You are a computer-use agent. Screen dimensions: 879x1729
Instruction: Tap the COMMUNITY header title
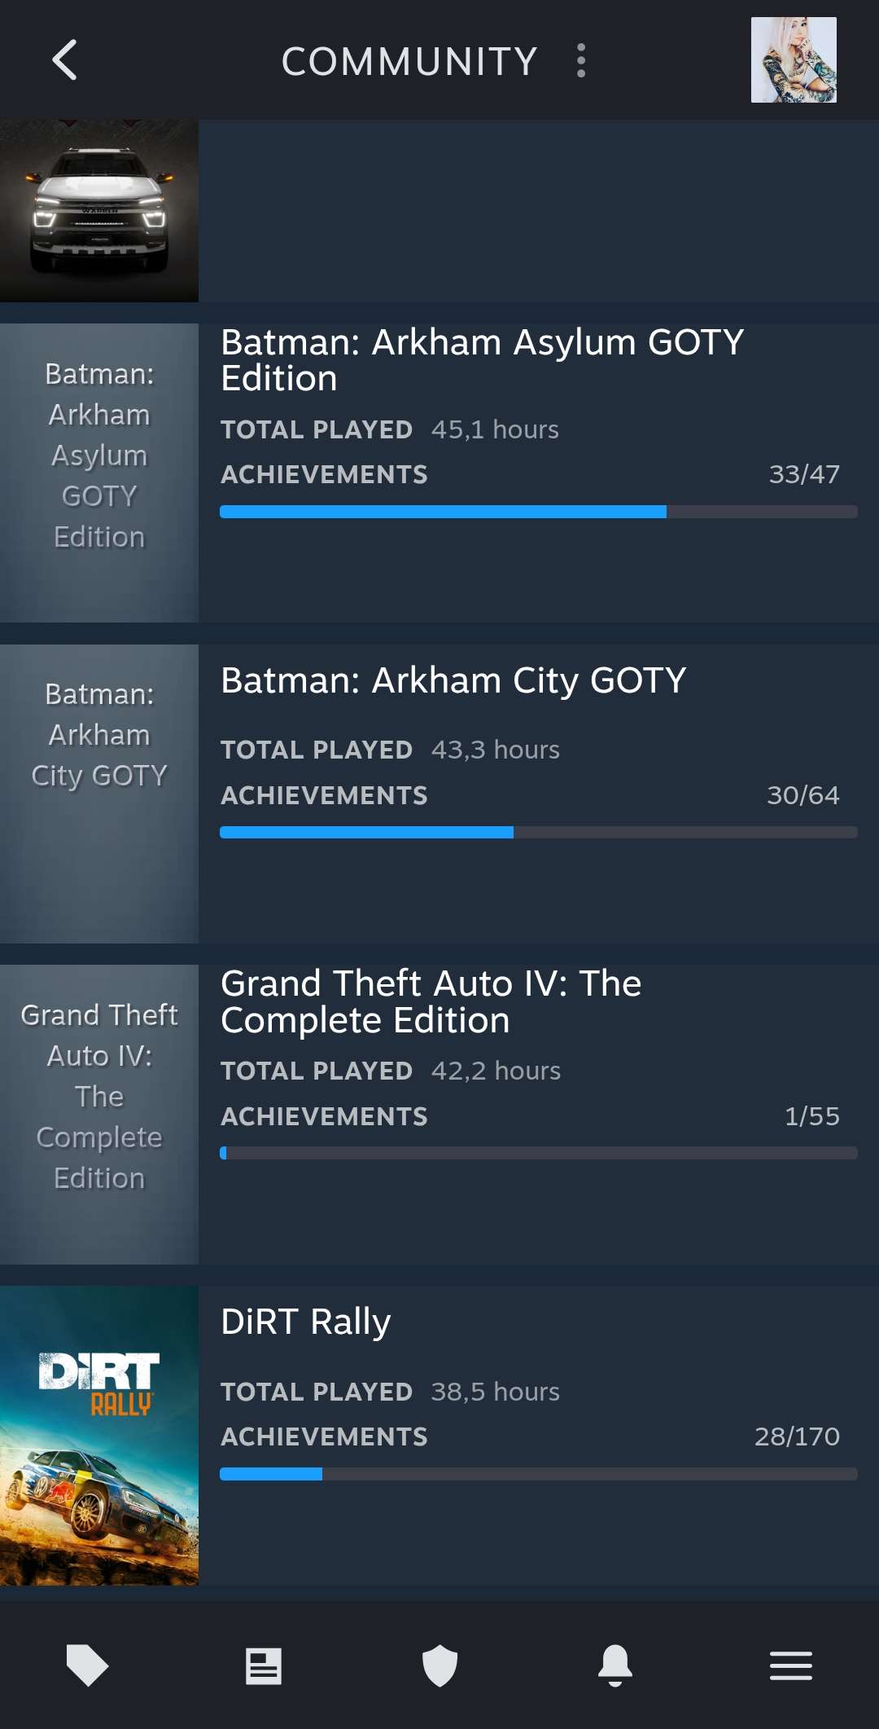pos(409,61)
